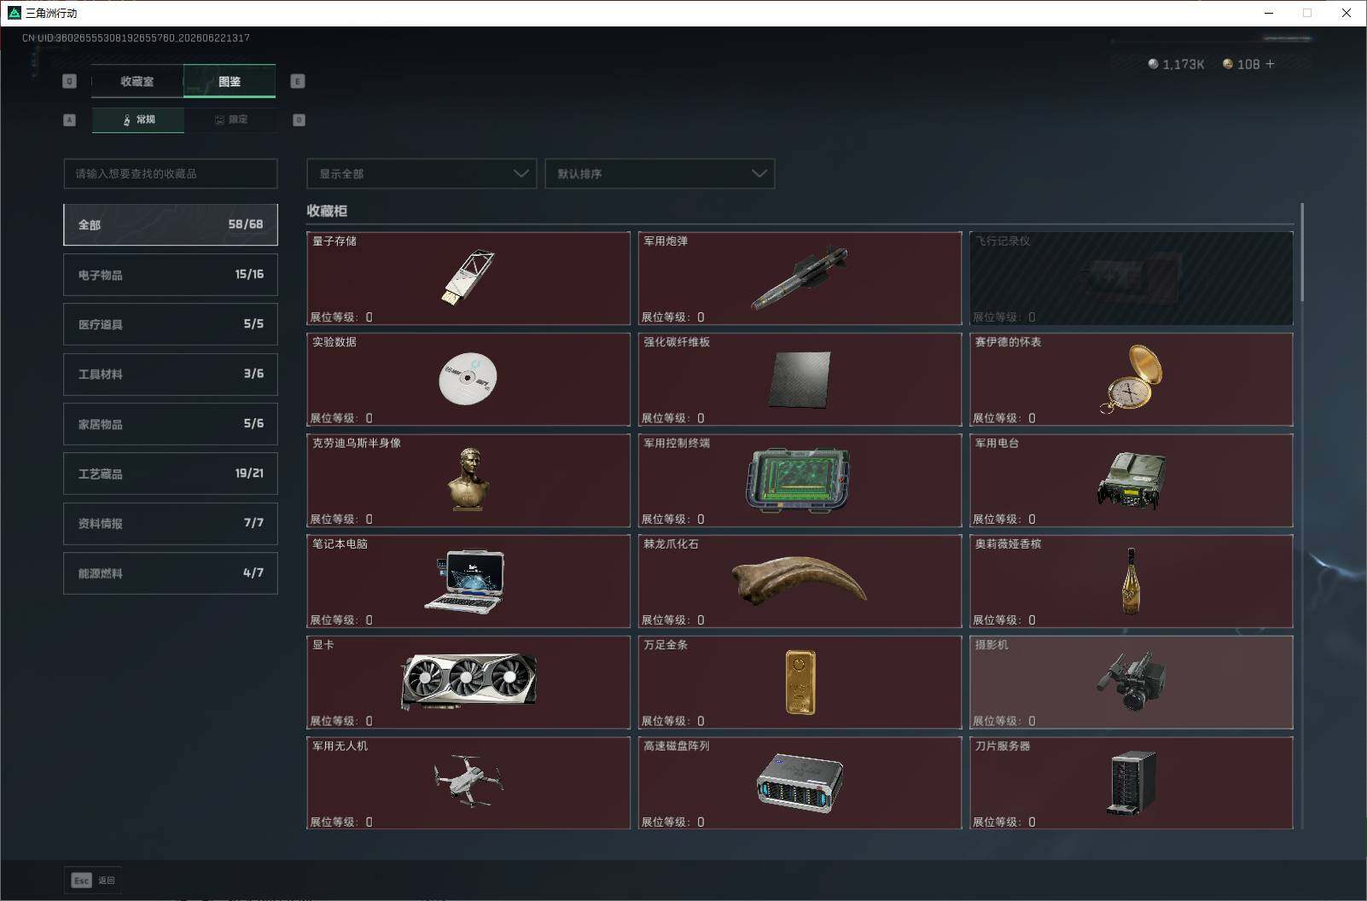Click the A key hint icon
The width and height of the screenshot is (1367, 901).
click(70, 119)
